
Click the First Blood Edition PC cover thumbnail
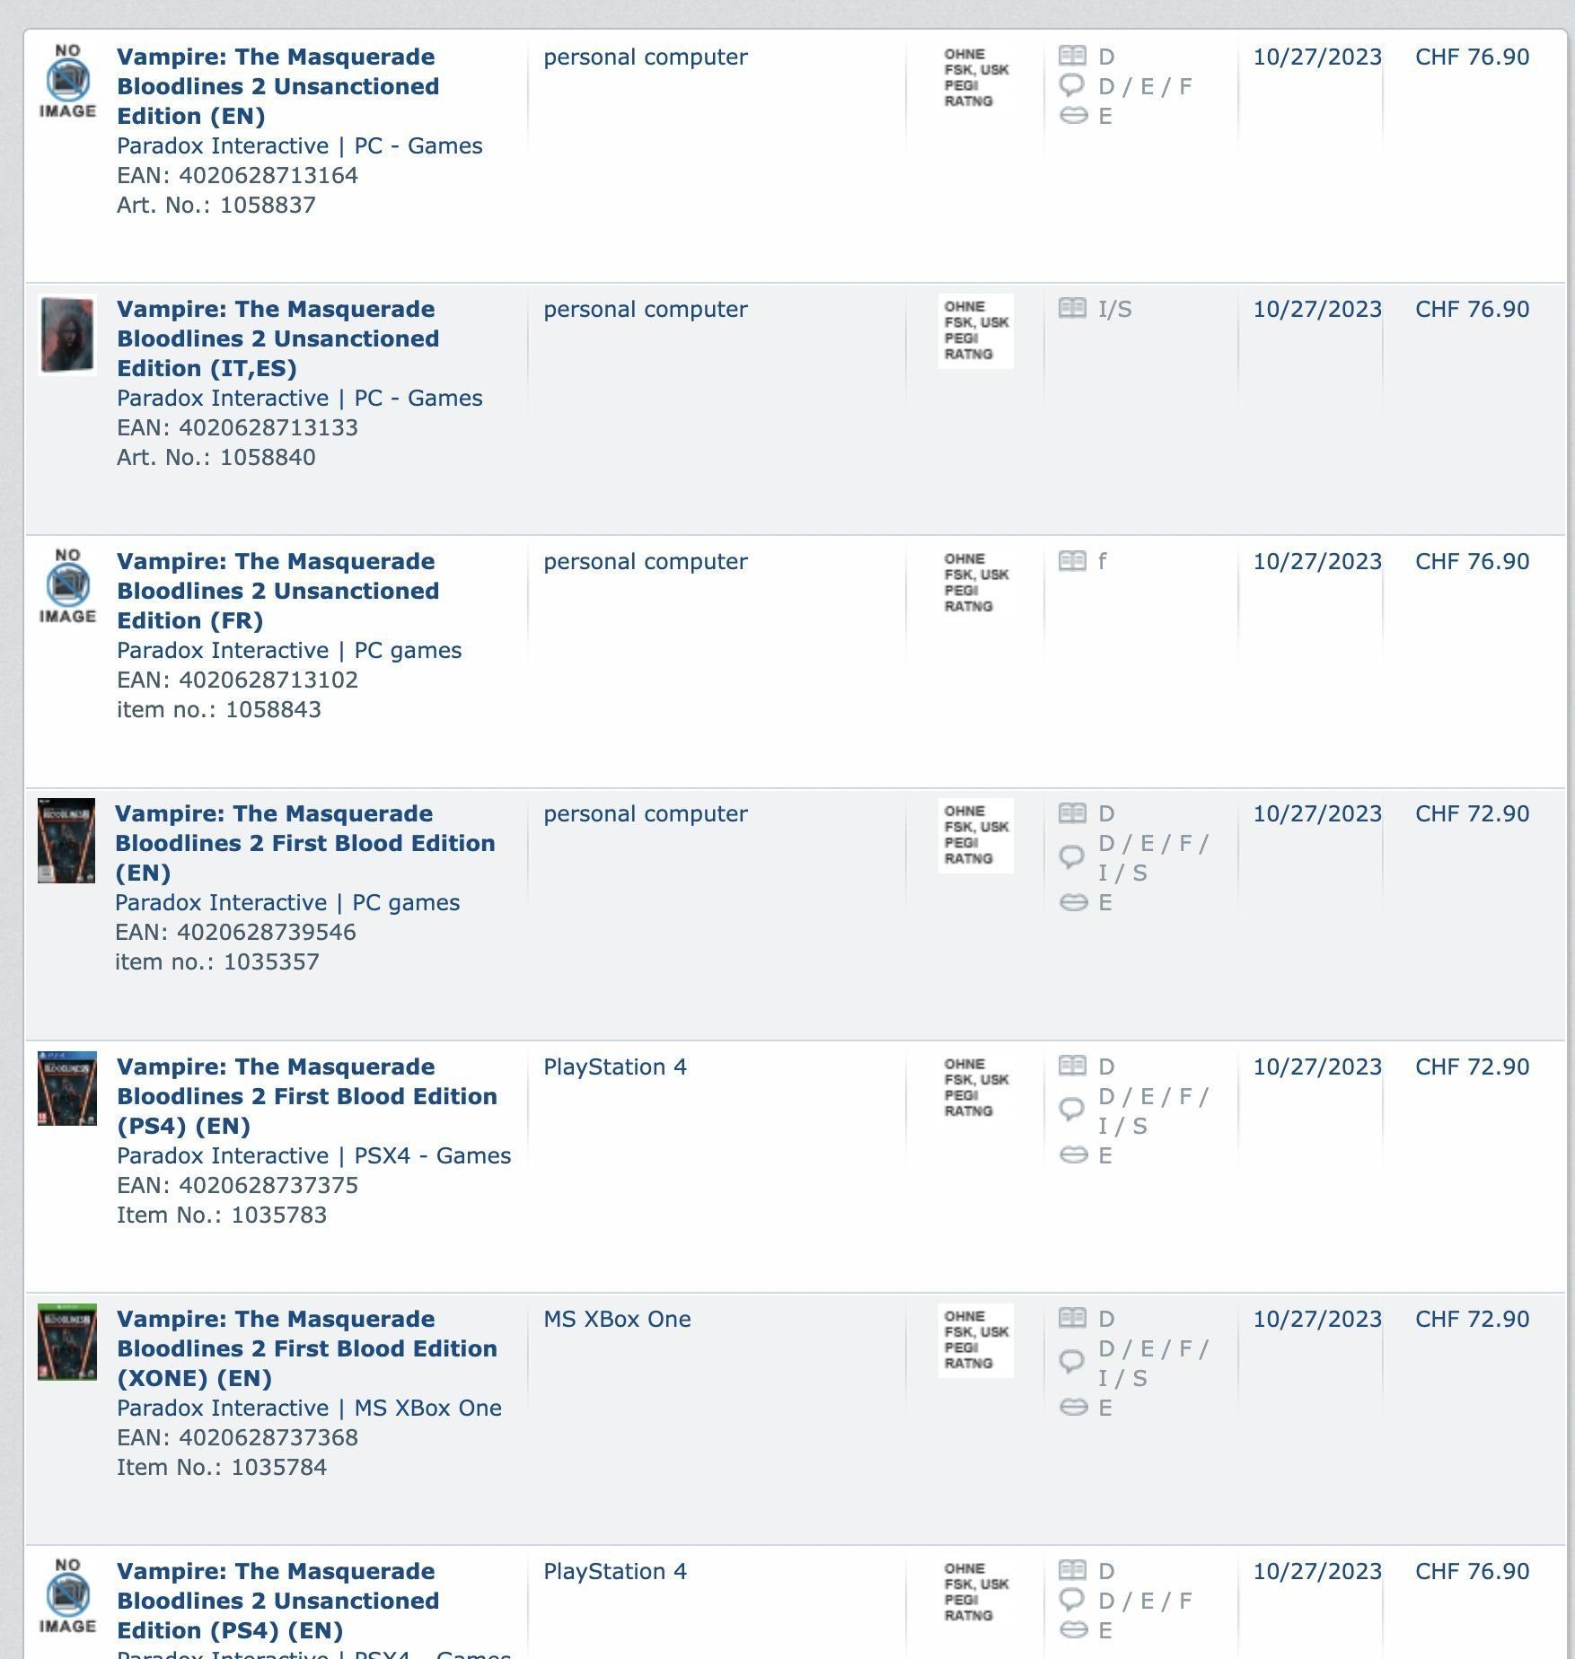(x=66, y=841)
